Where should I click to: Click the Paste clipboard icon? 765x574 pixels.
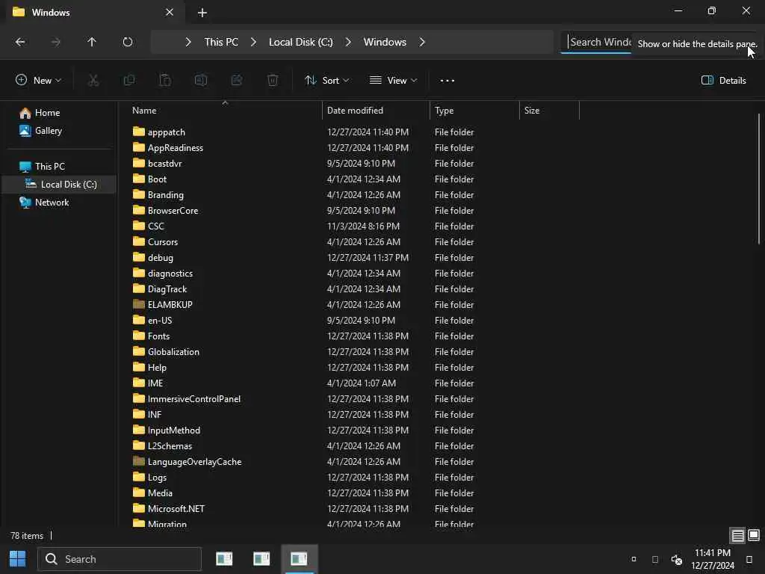point(165,80)
